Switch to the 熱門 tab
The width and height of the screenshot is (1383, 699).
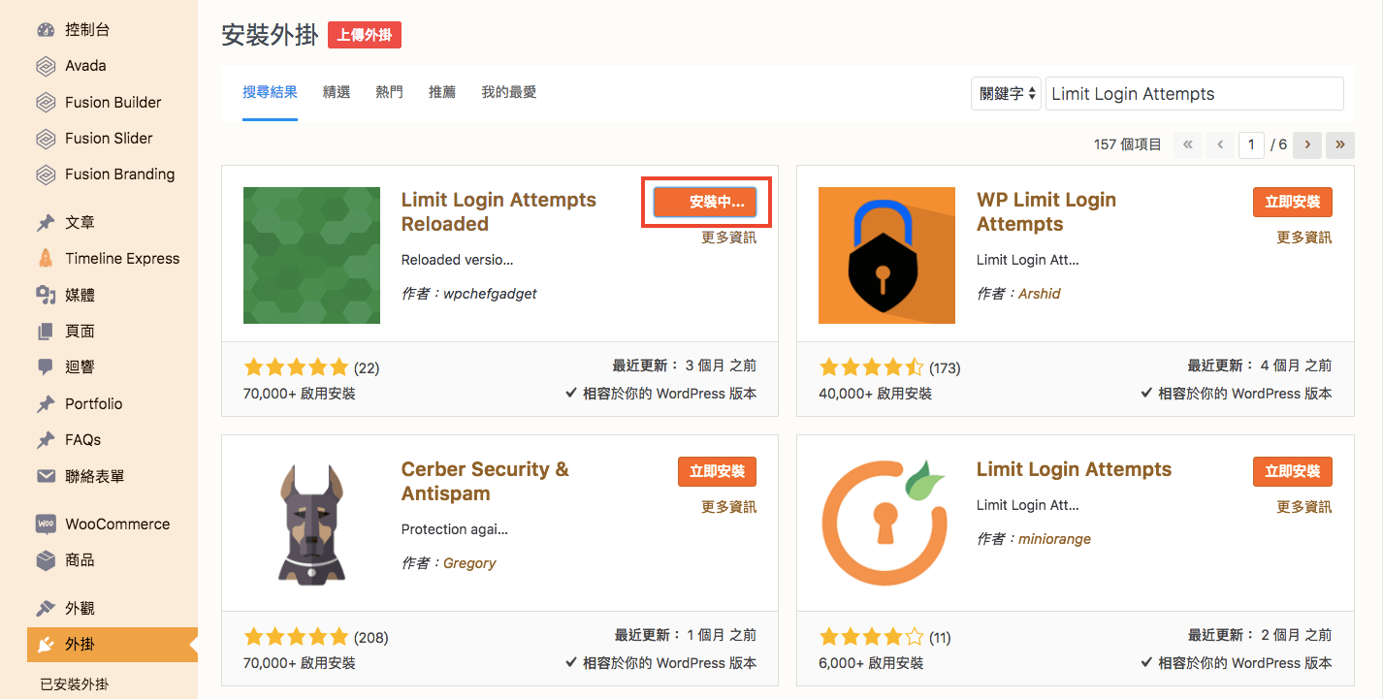tap(389, 92)
